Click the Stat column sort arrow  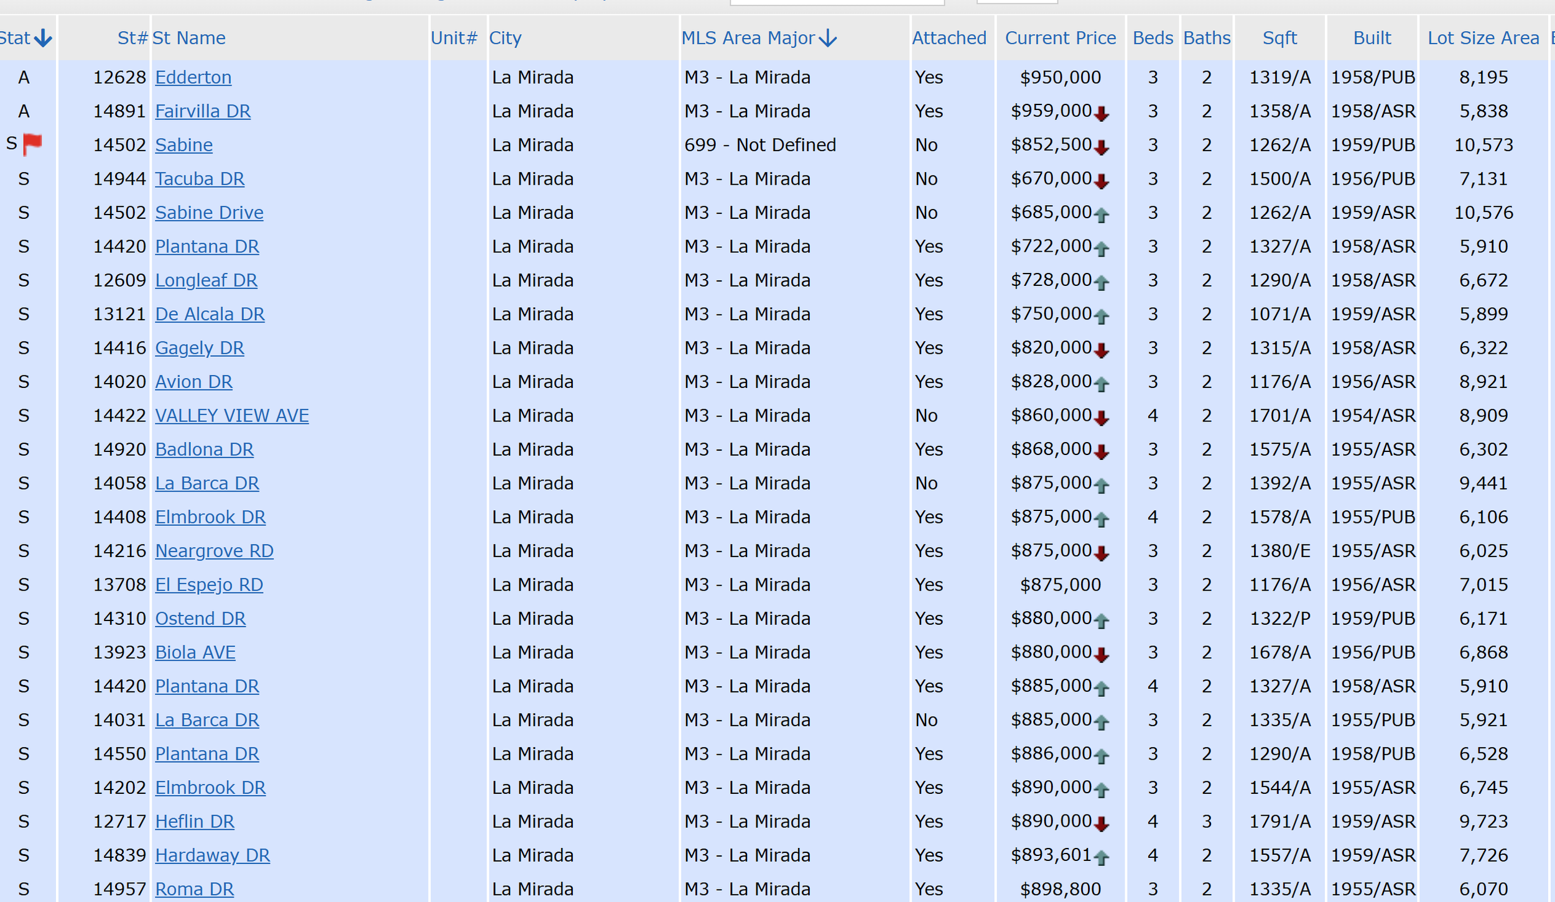point(43,39)
